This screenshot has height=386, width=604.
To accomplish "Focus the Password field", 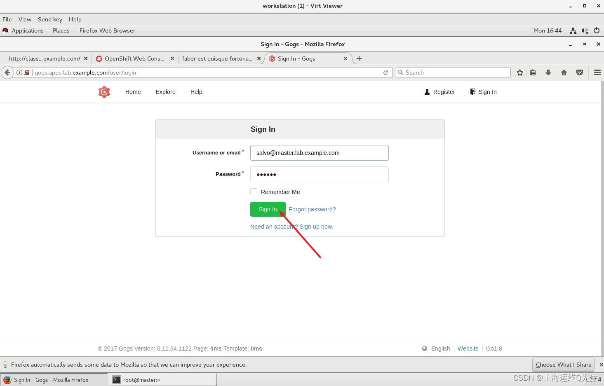I will point(320,174).
